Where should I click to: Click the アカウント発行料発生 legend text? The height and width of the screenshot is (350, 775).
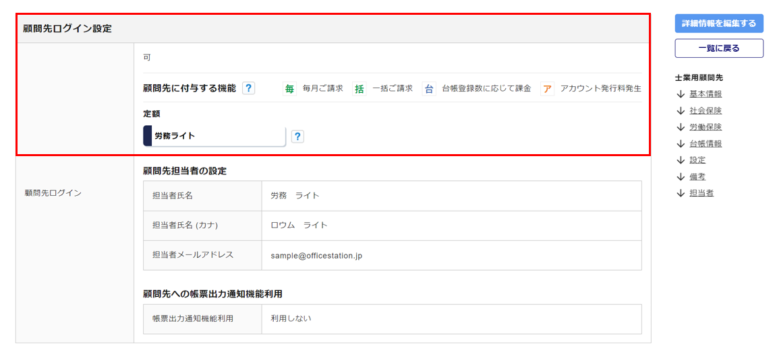pyautogui.click(x=600, y=90)
